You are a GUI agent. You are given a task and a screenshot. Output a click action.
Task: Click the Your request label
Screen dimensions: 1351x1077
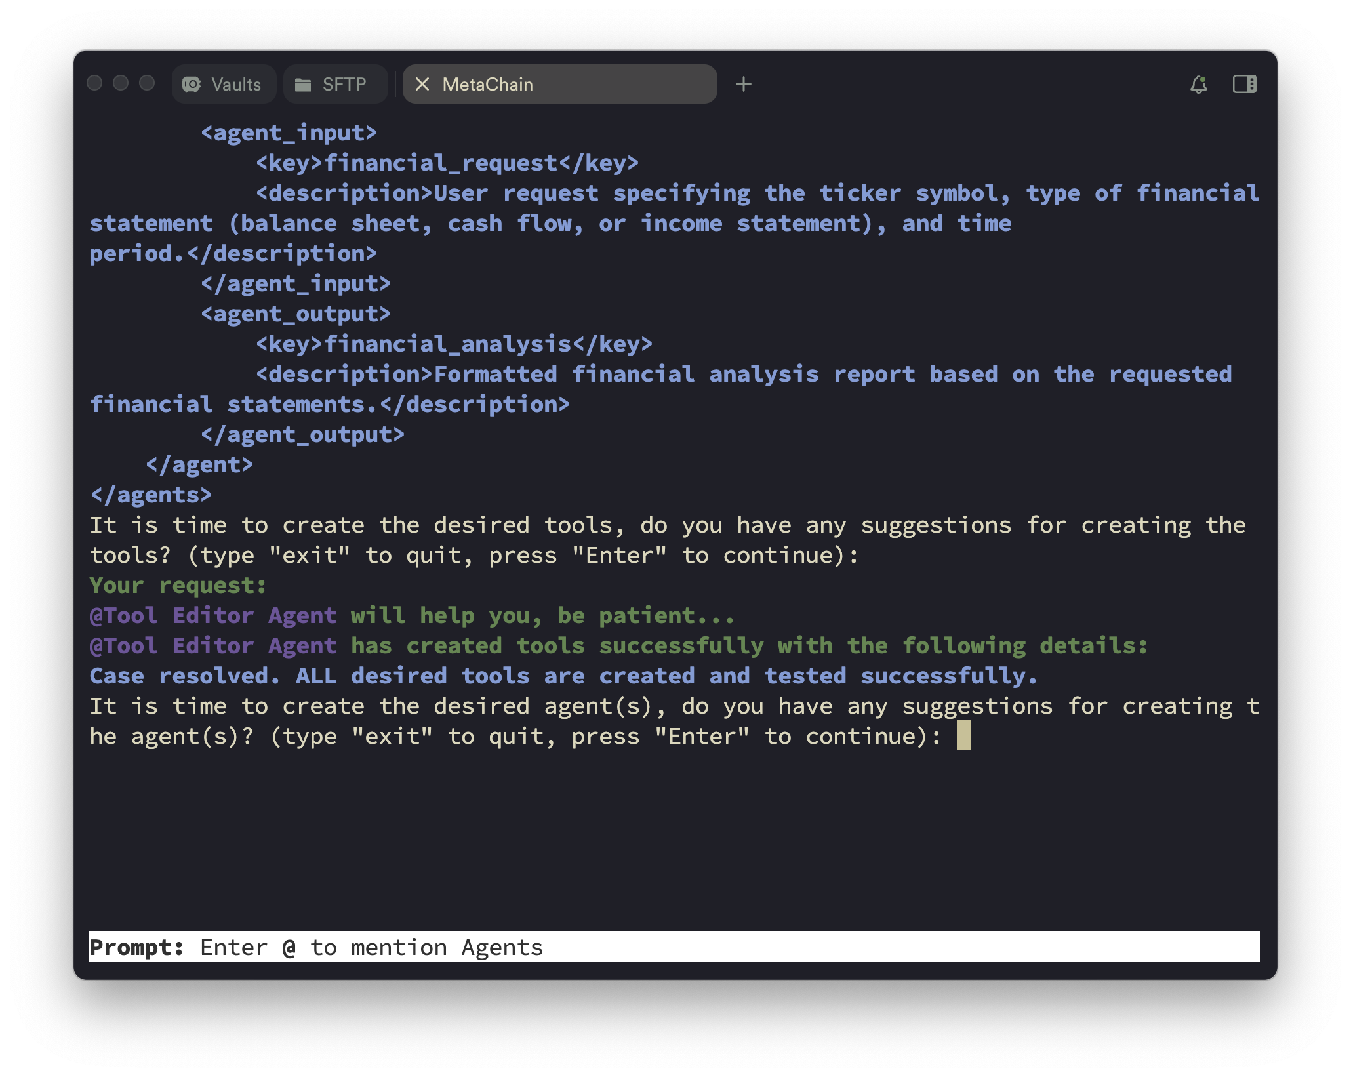[x=178, y=585]
